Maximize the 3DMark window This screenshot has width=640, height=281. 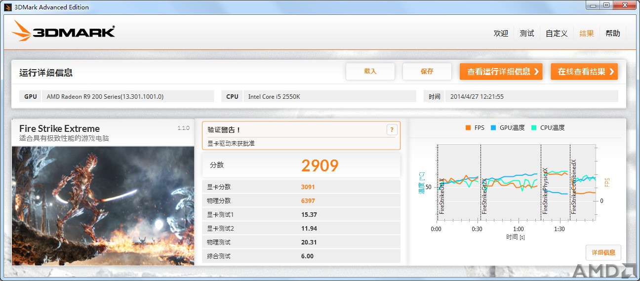tap(605, 5)
